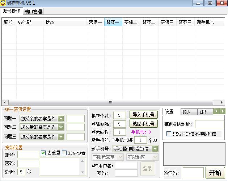This screenshot has height=181, width=228.
Task: Click broadband 密码 input field
Action: 28,163
